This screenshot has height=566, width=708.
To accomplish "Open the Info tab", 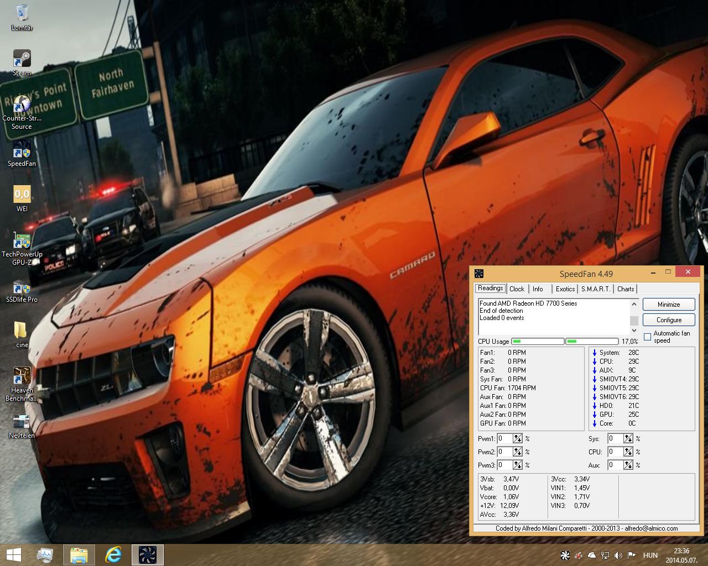I will click(x=538, y=289).
